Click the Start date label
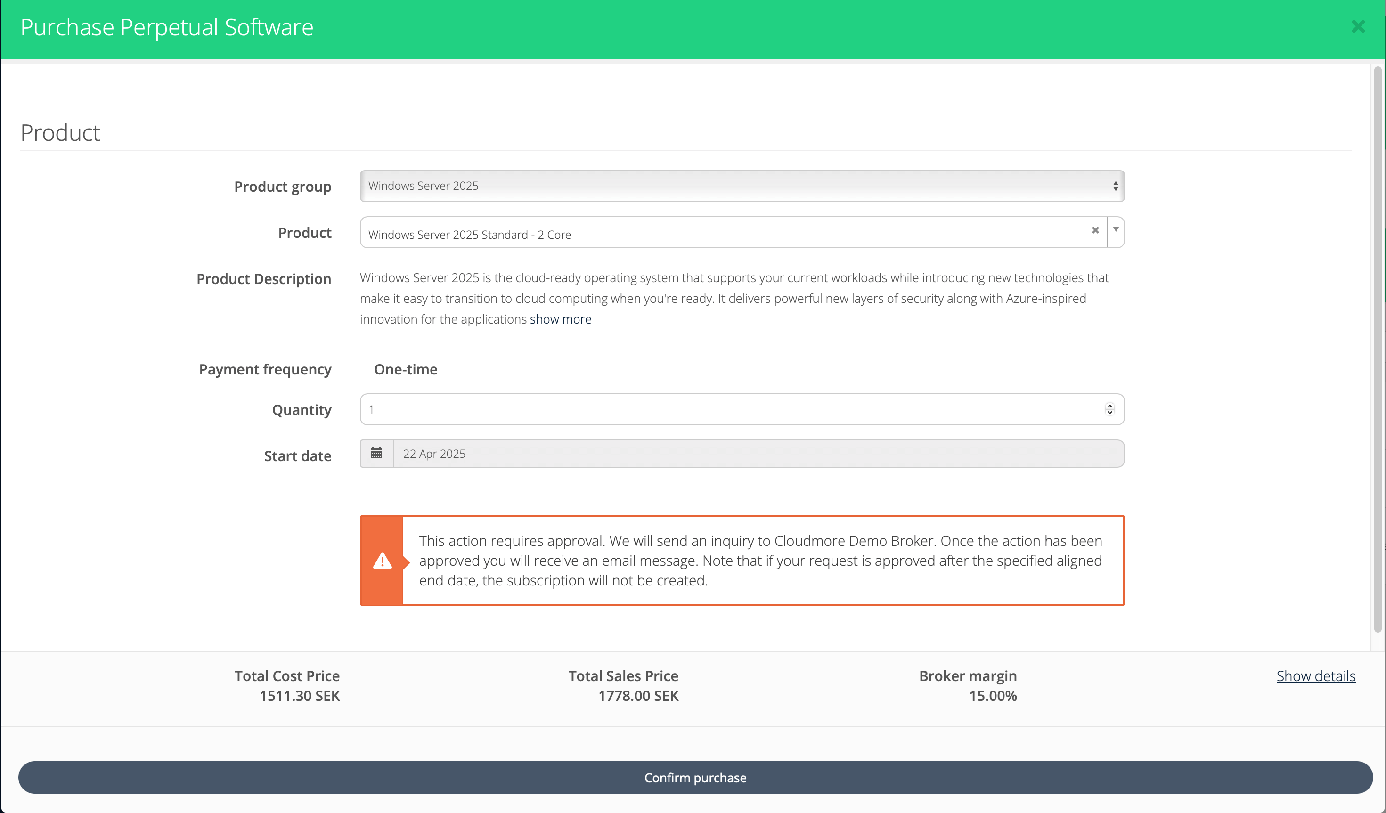 tap(298, 456)
